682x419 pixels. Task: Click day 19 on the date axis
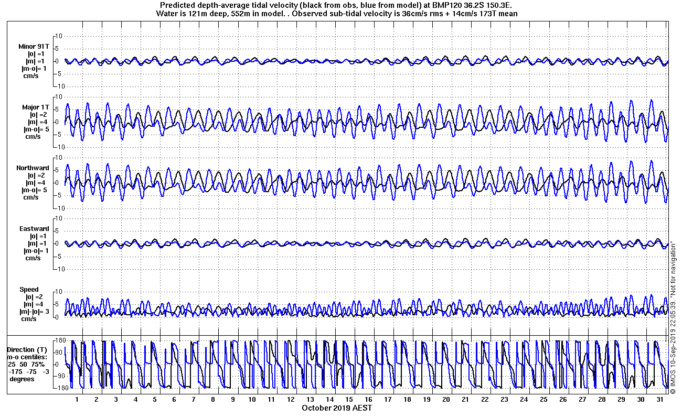(427, 399)
